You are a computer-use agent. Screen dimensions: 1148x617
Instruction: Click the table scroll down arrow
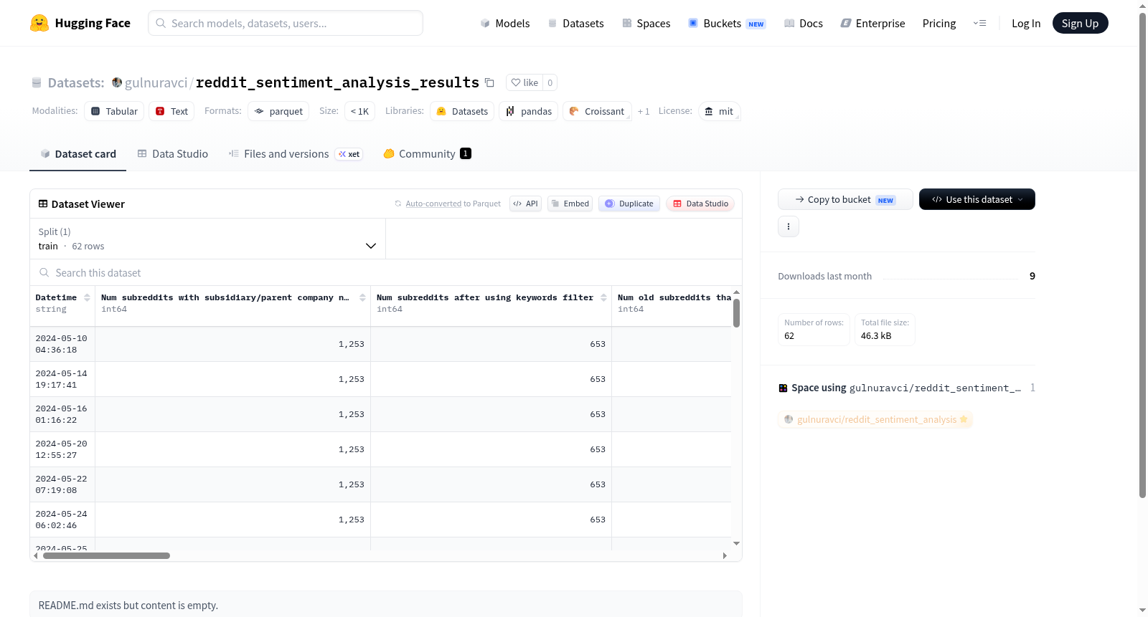[x=736, y=544]
